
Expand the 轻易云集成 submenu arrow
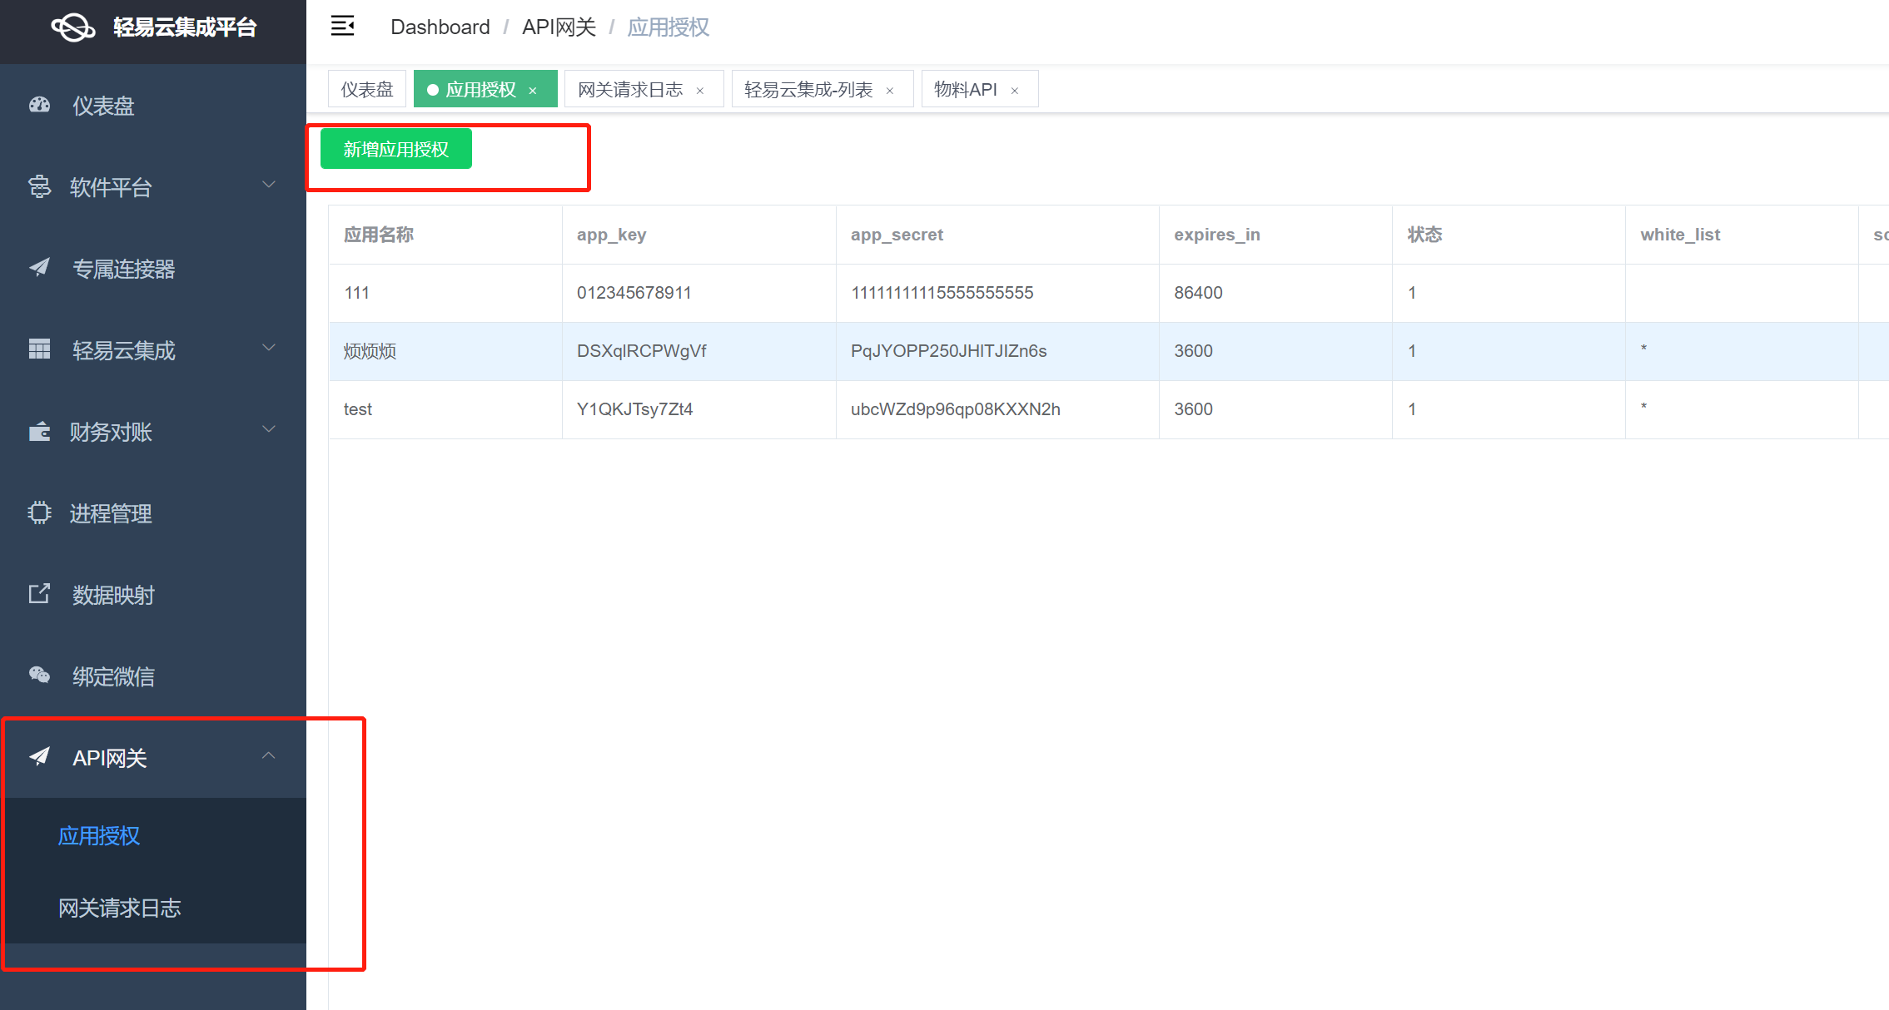click(x=268, y=348)
